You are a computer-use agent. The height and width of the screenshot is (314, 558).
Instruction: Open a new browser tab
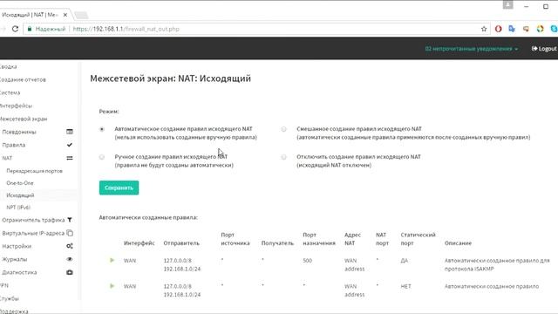click(x=81, y=15)
